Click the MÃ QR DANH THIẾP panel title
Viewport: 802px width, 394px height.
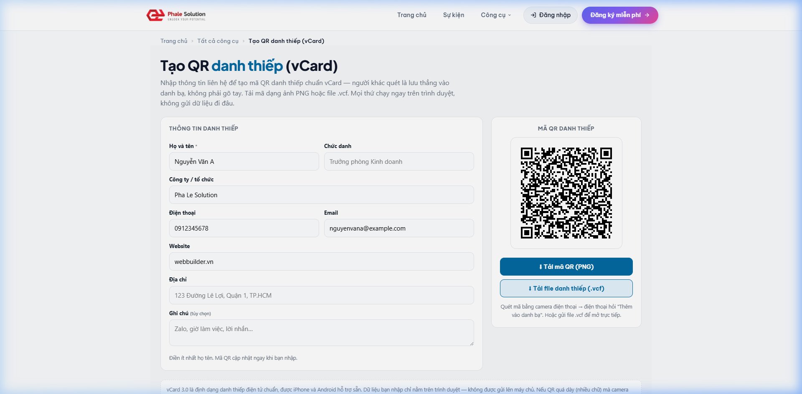coord(566,128)
